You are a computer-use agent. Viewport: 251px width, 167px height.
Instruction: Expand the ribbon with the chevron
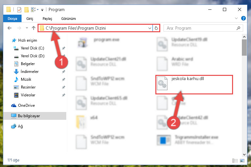(236, 18)
